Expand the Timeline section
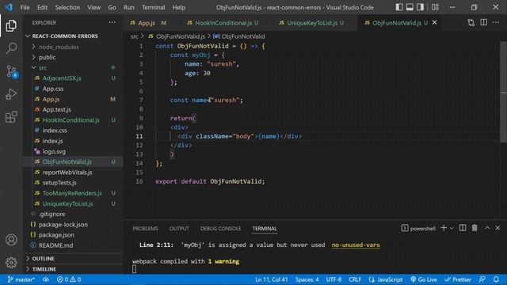This screenshot has width=507, height=285. point(73,269)
